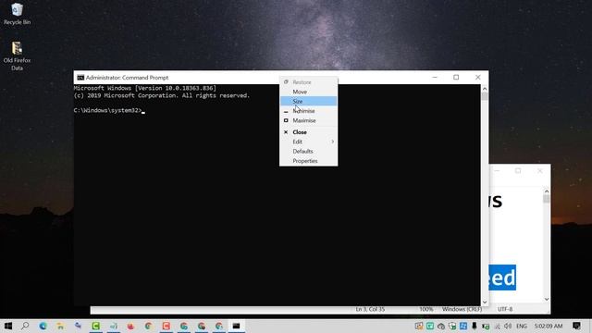Open the Action Center notification icon
Image resolution: width=592 pixels, height=333 pixels.
click(x=576, y=326)
